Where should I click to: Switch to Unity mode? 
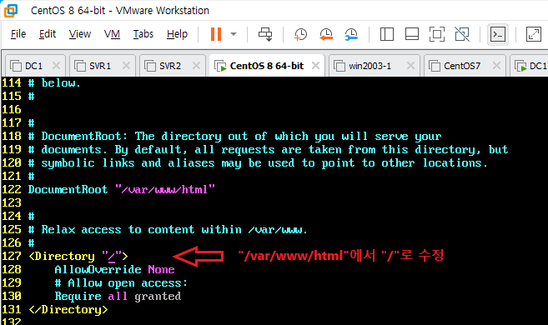point(462,34)
